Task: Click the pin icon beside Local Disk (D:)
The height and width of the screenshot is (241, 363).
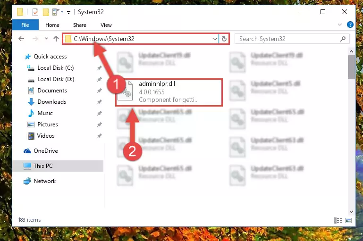Action: click(99, 79)
